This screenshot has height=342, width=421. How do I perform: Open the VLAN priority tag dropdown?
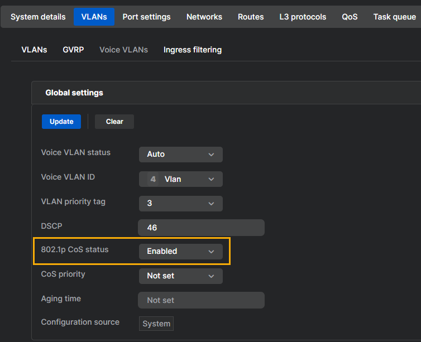tap(180, 204)
